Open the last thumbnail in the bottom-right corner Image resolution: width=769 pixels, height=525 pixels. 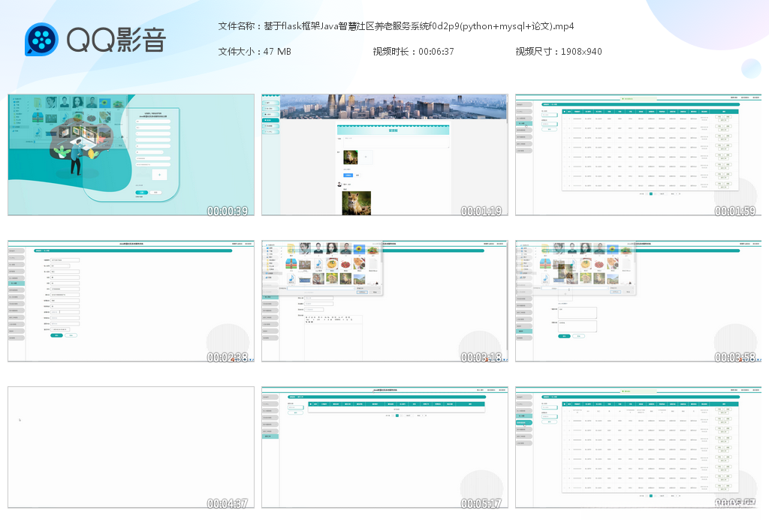(x=638, y=447)
